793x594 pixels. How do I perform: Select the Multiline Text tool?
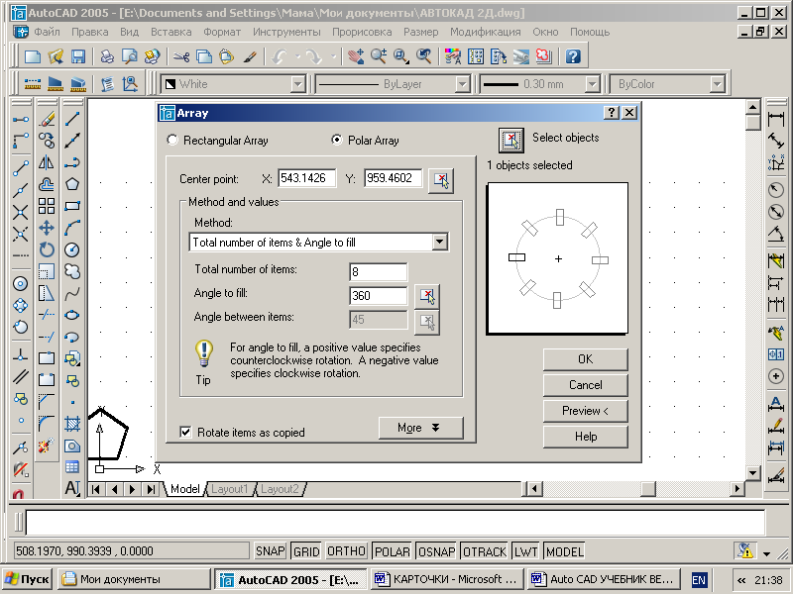tap(72, 488)
